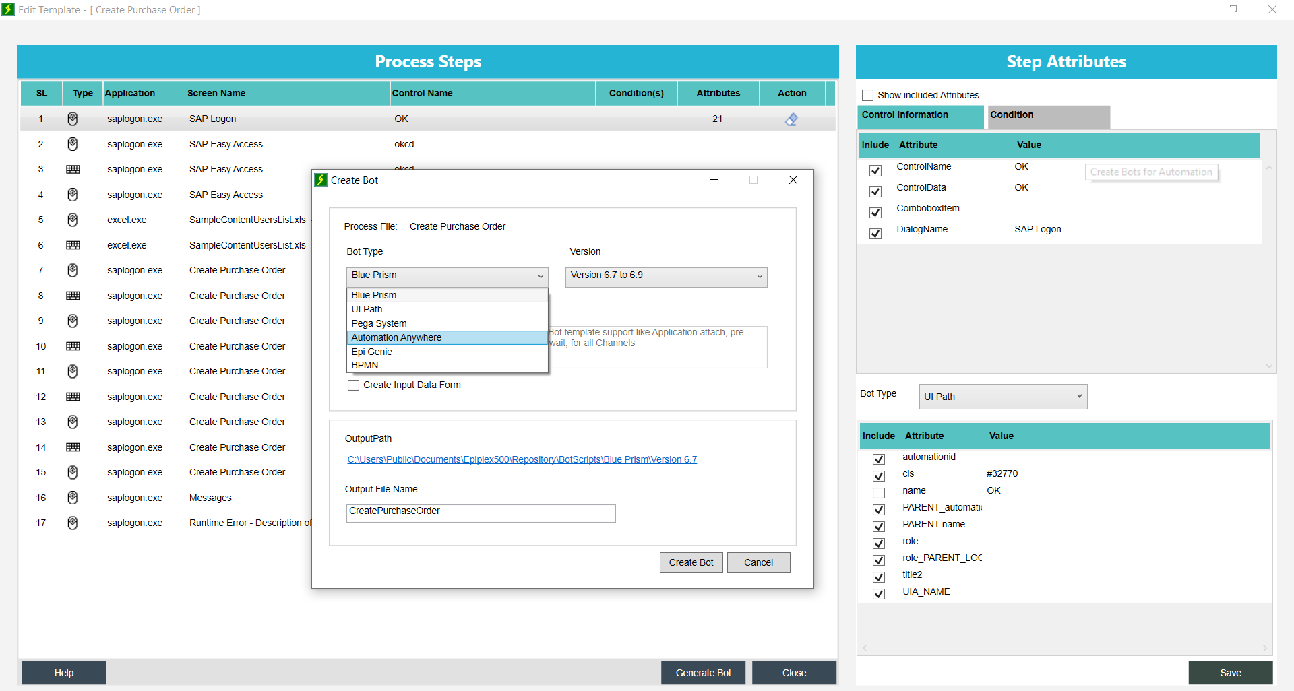Select Pega System from bot type list
The image size is (1294, 691).
point(448,323)
